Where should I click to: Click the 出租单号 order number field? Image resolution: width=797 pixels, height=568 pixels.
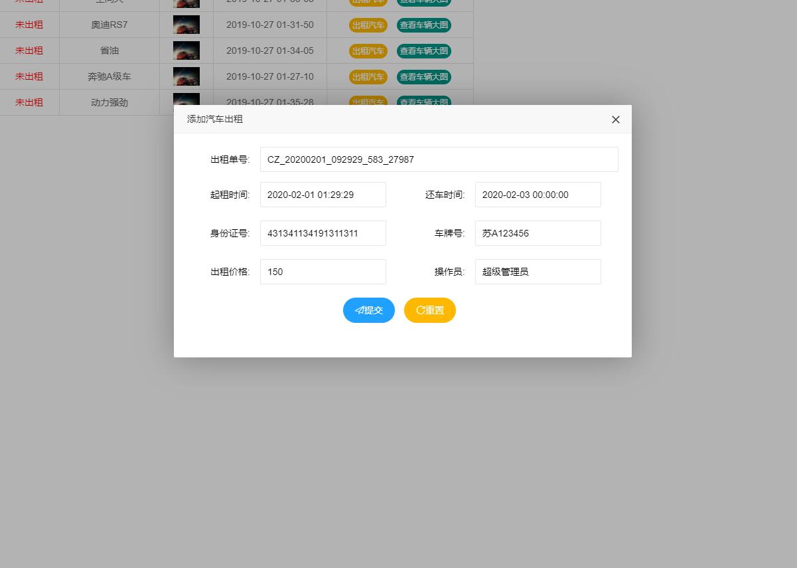pyautogui.click(x=439, y=159)
